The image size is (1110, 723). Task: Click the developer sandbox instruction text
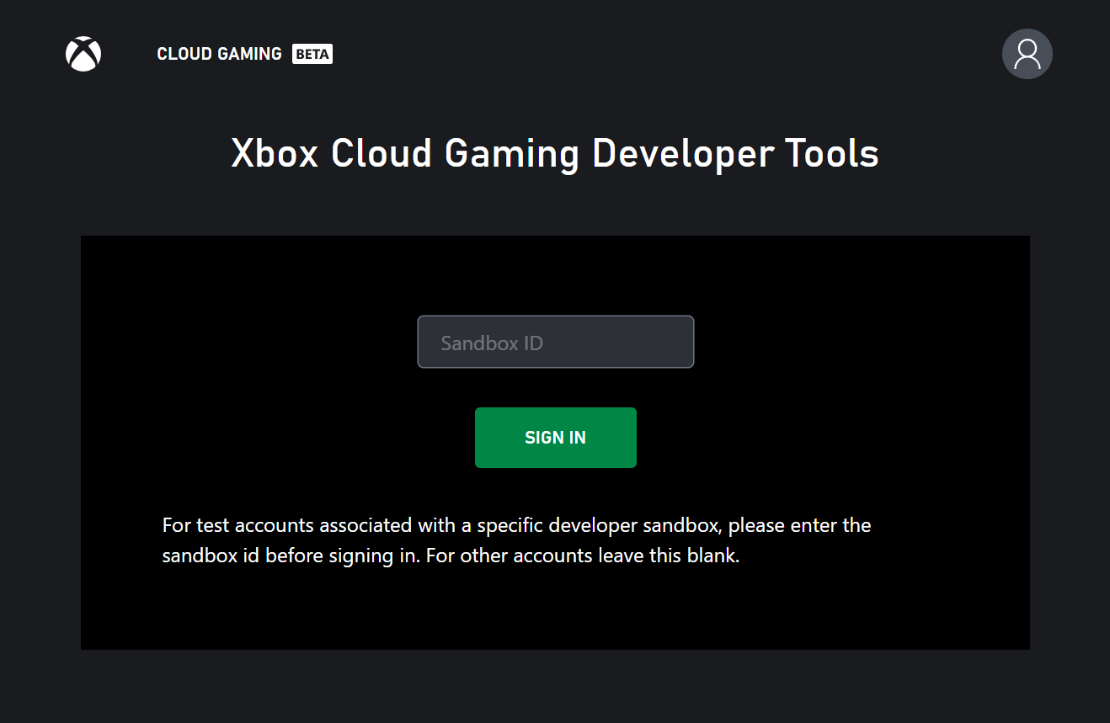[x=516, y=540]
